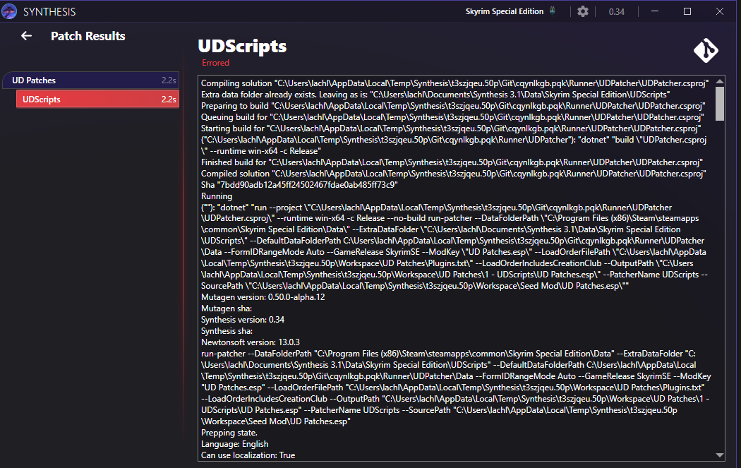Maximize the Synthesis window
The image size is (741, 468).
pyautogui.click(x=687, y=11)
